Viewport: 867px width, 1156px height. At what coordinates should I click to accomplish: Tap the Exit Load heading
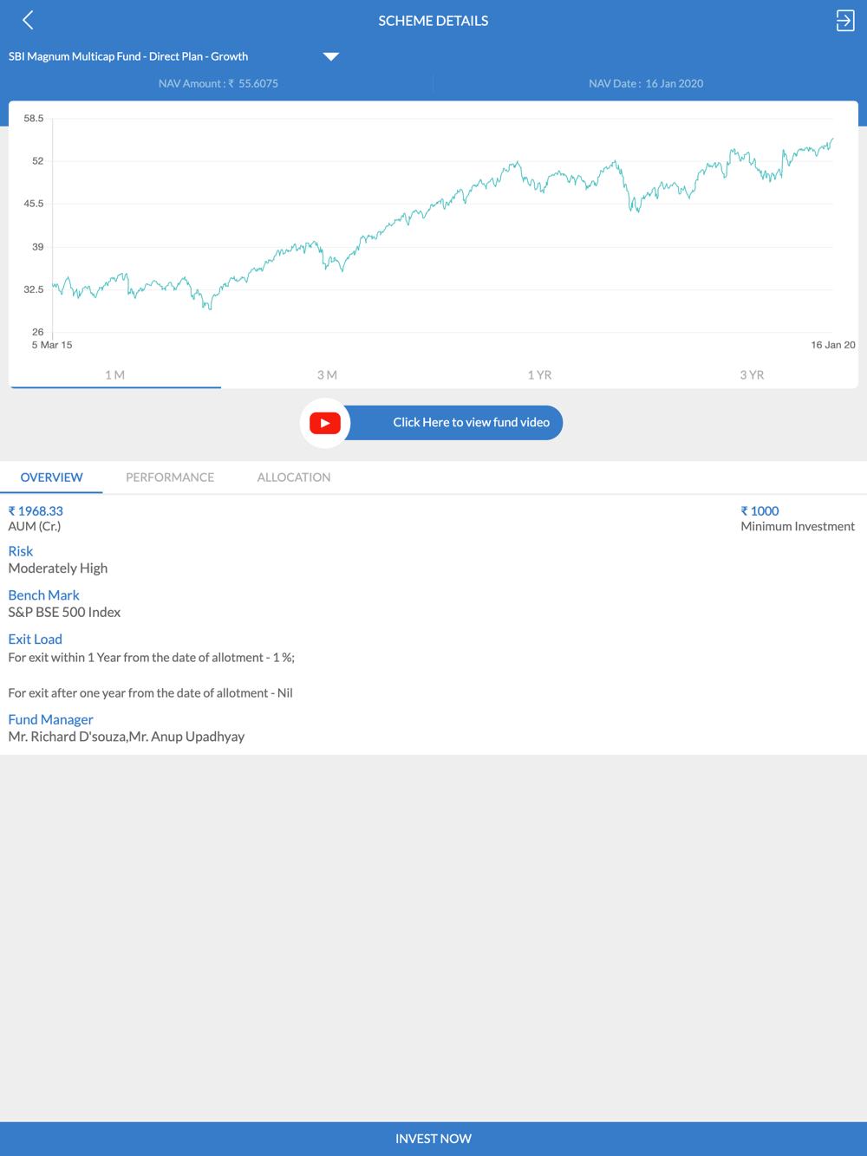(x=35, y=640)
